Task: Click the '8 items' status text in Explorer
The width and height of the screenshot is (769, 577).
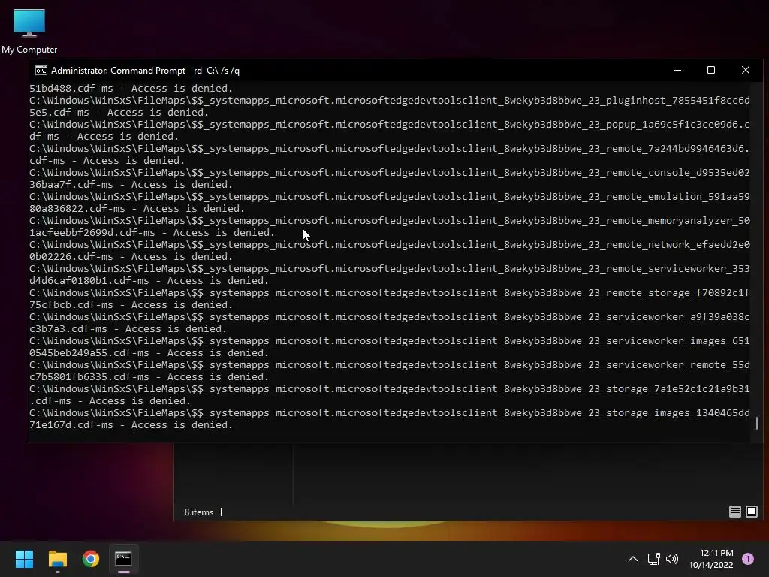Action: [x=198, y=512]
